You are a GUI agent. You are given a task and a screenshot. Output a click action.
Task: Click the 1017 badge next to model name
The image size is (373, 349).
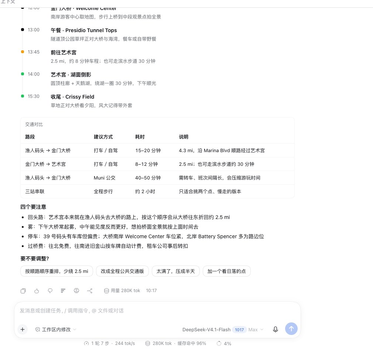(x=239, y=330)
